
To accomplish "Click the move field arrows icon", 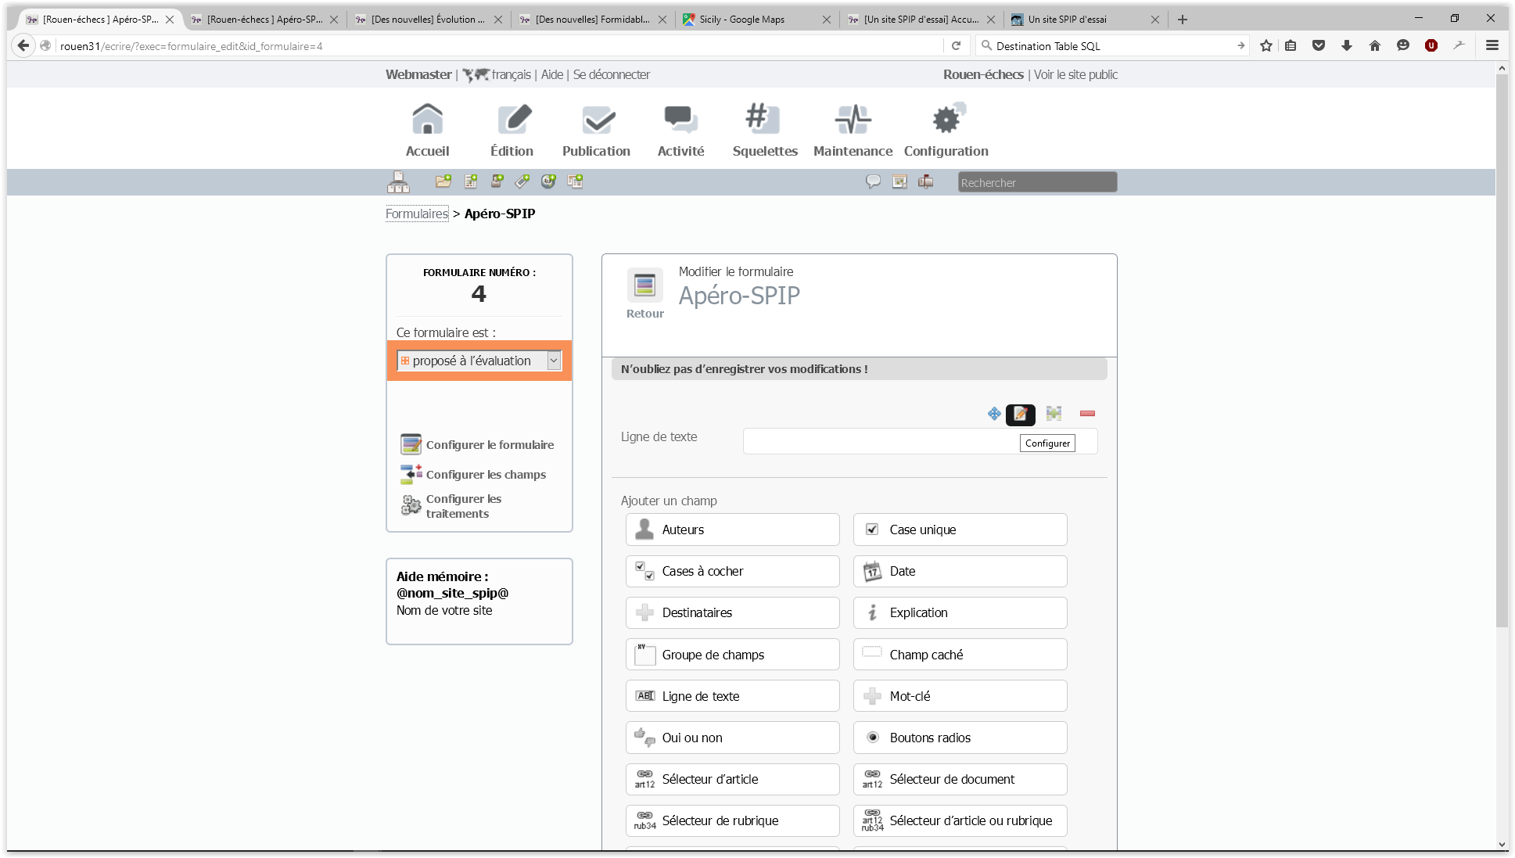I will pyautogui.click(x=994, y=414).
